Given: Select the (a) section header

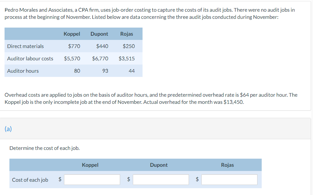Looking at the screenshot, I should click(x=8, y=128).
